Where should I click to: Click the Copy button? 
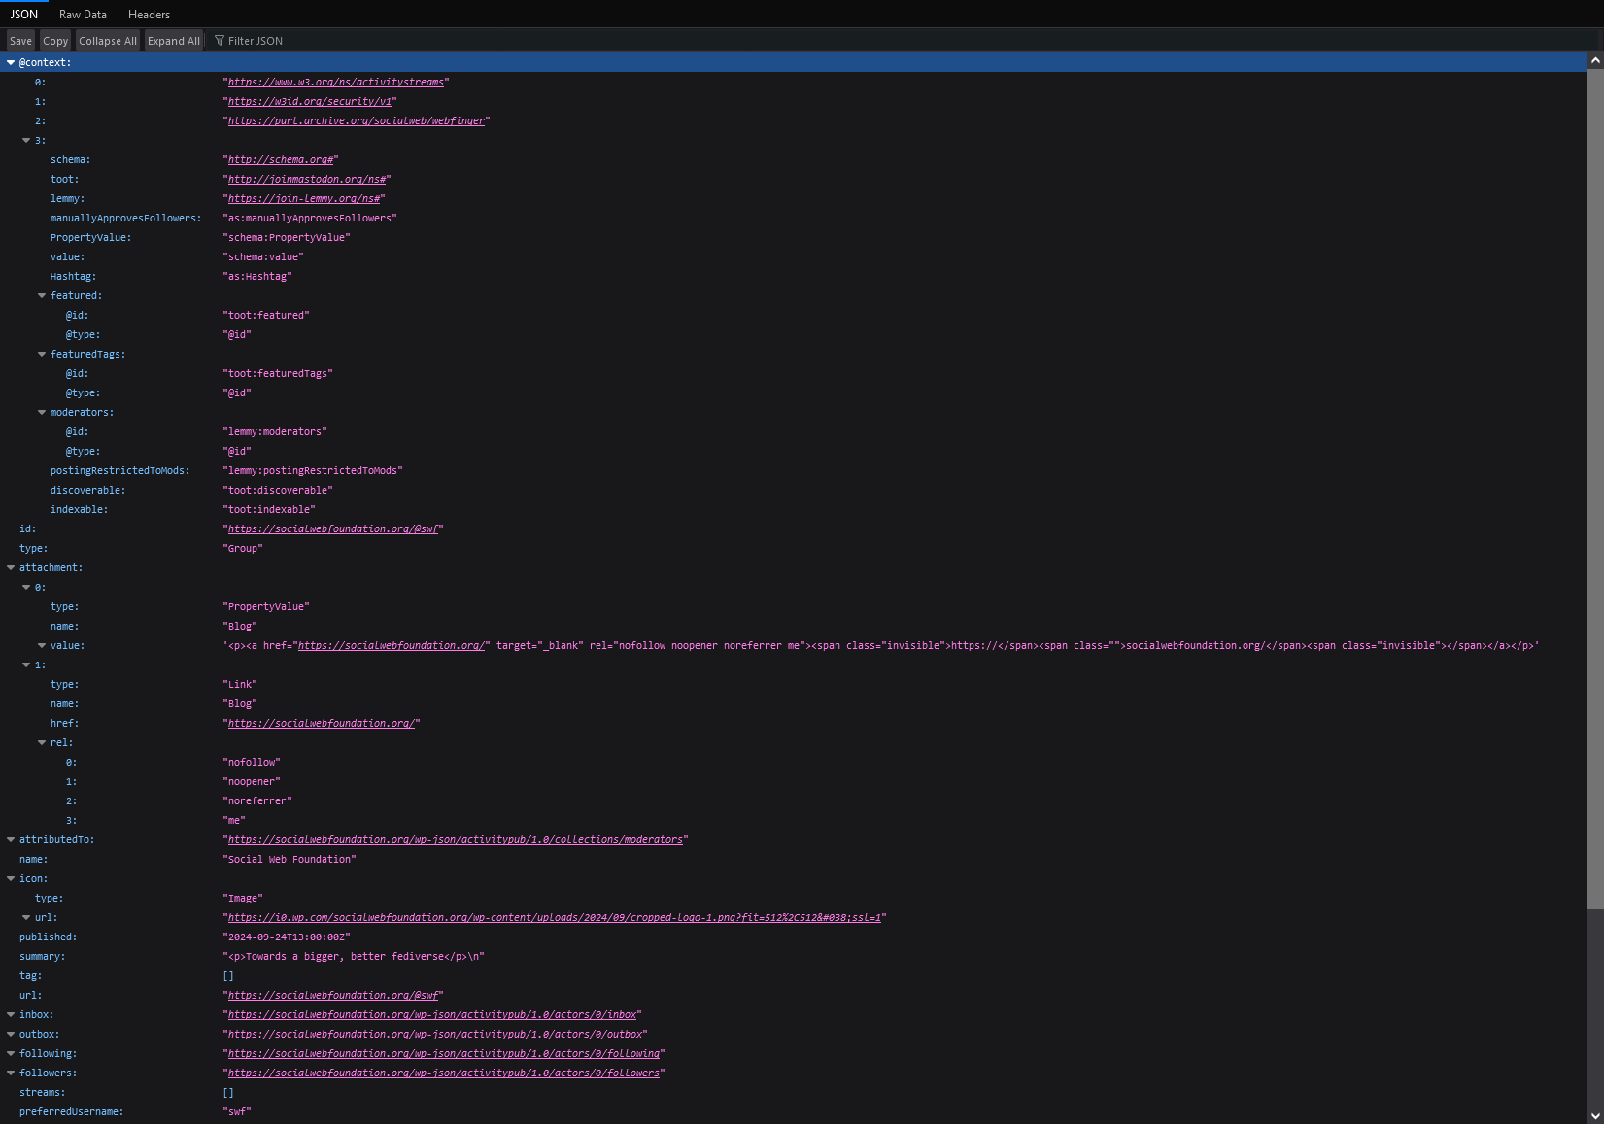[55, 41]
